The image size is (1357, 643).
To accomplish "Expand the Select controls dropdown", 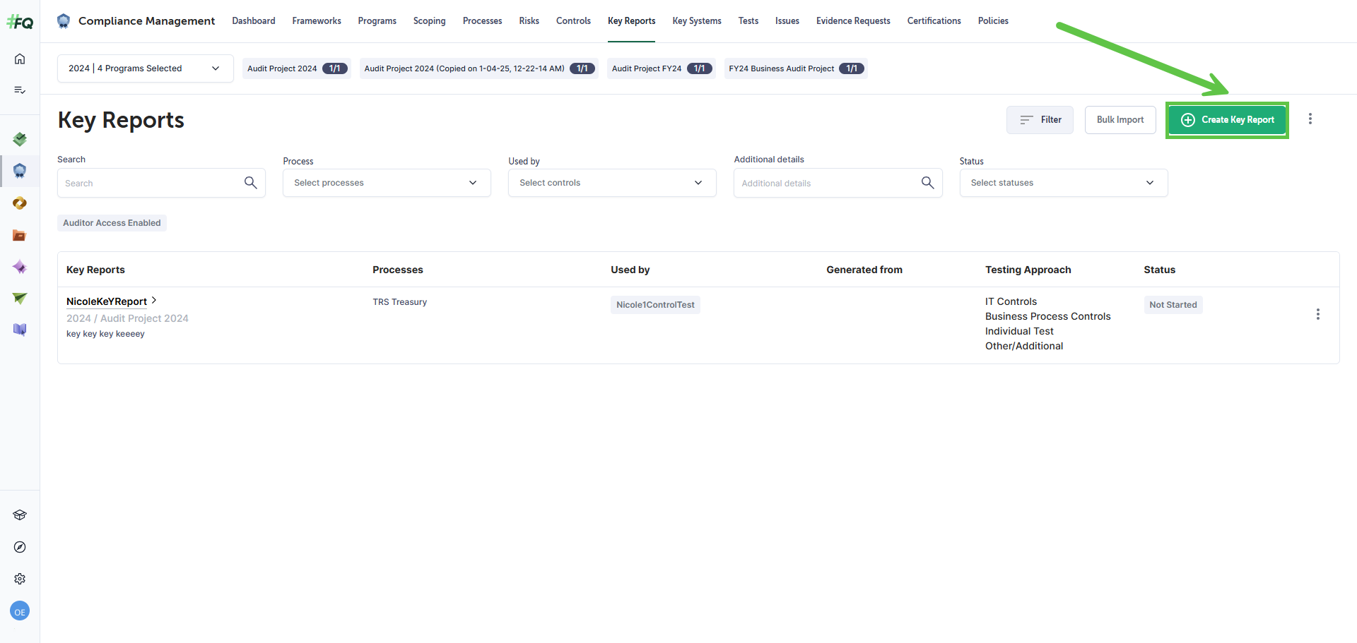I will [612, 183].
